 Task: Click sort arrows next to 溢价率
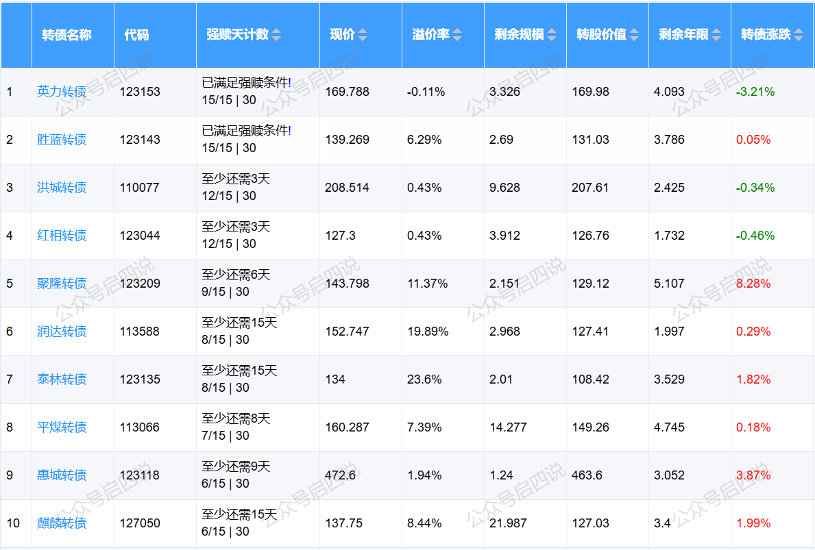pyautogui.click(x=457, y=35)
